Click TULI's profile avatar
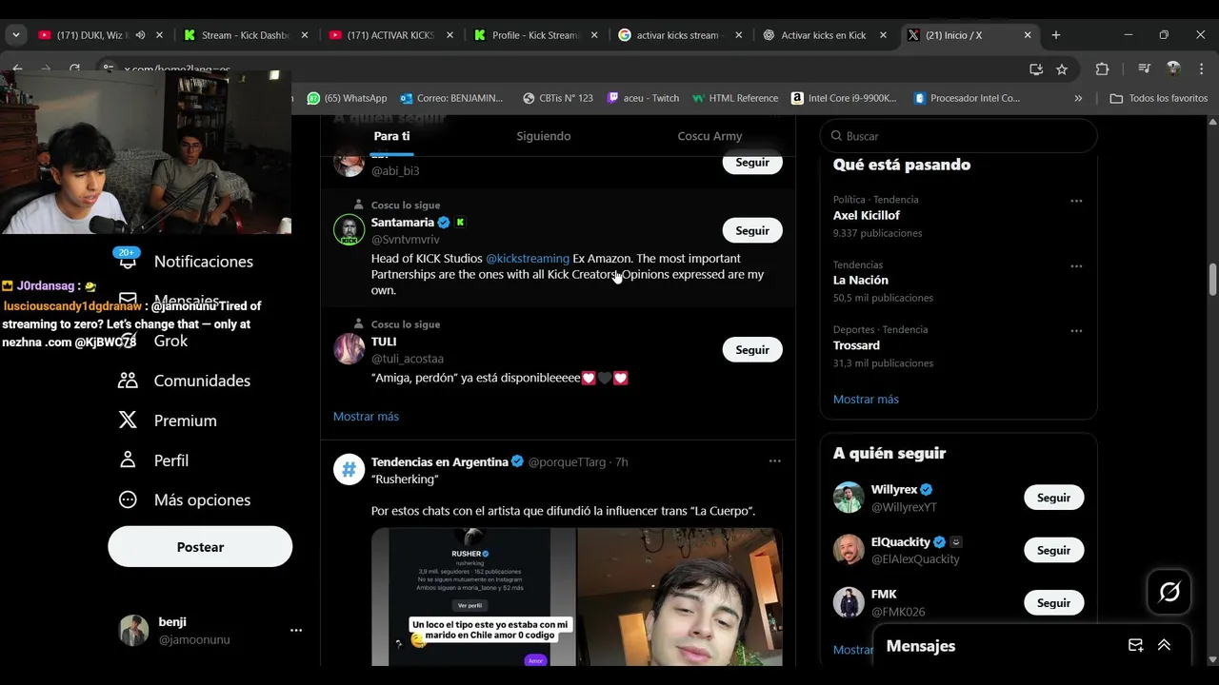The image size is (1219, 685). click(350, 349)
